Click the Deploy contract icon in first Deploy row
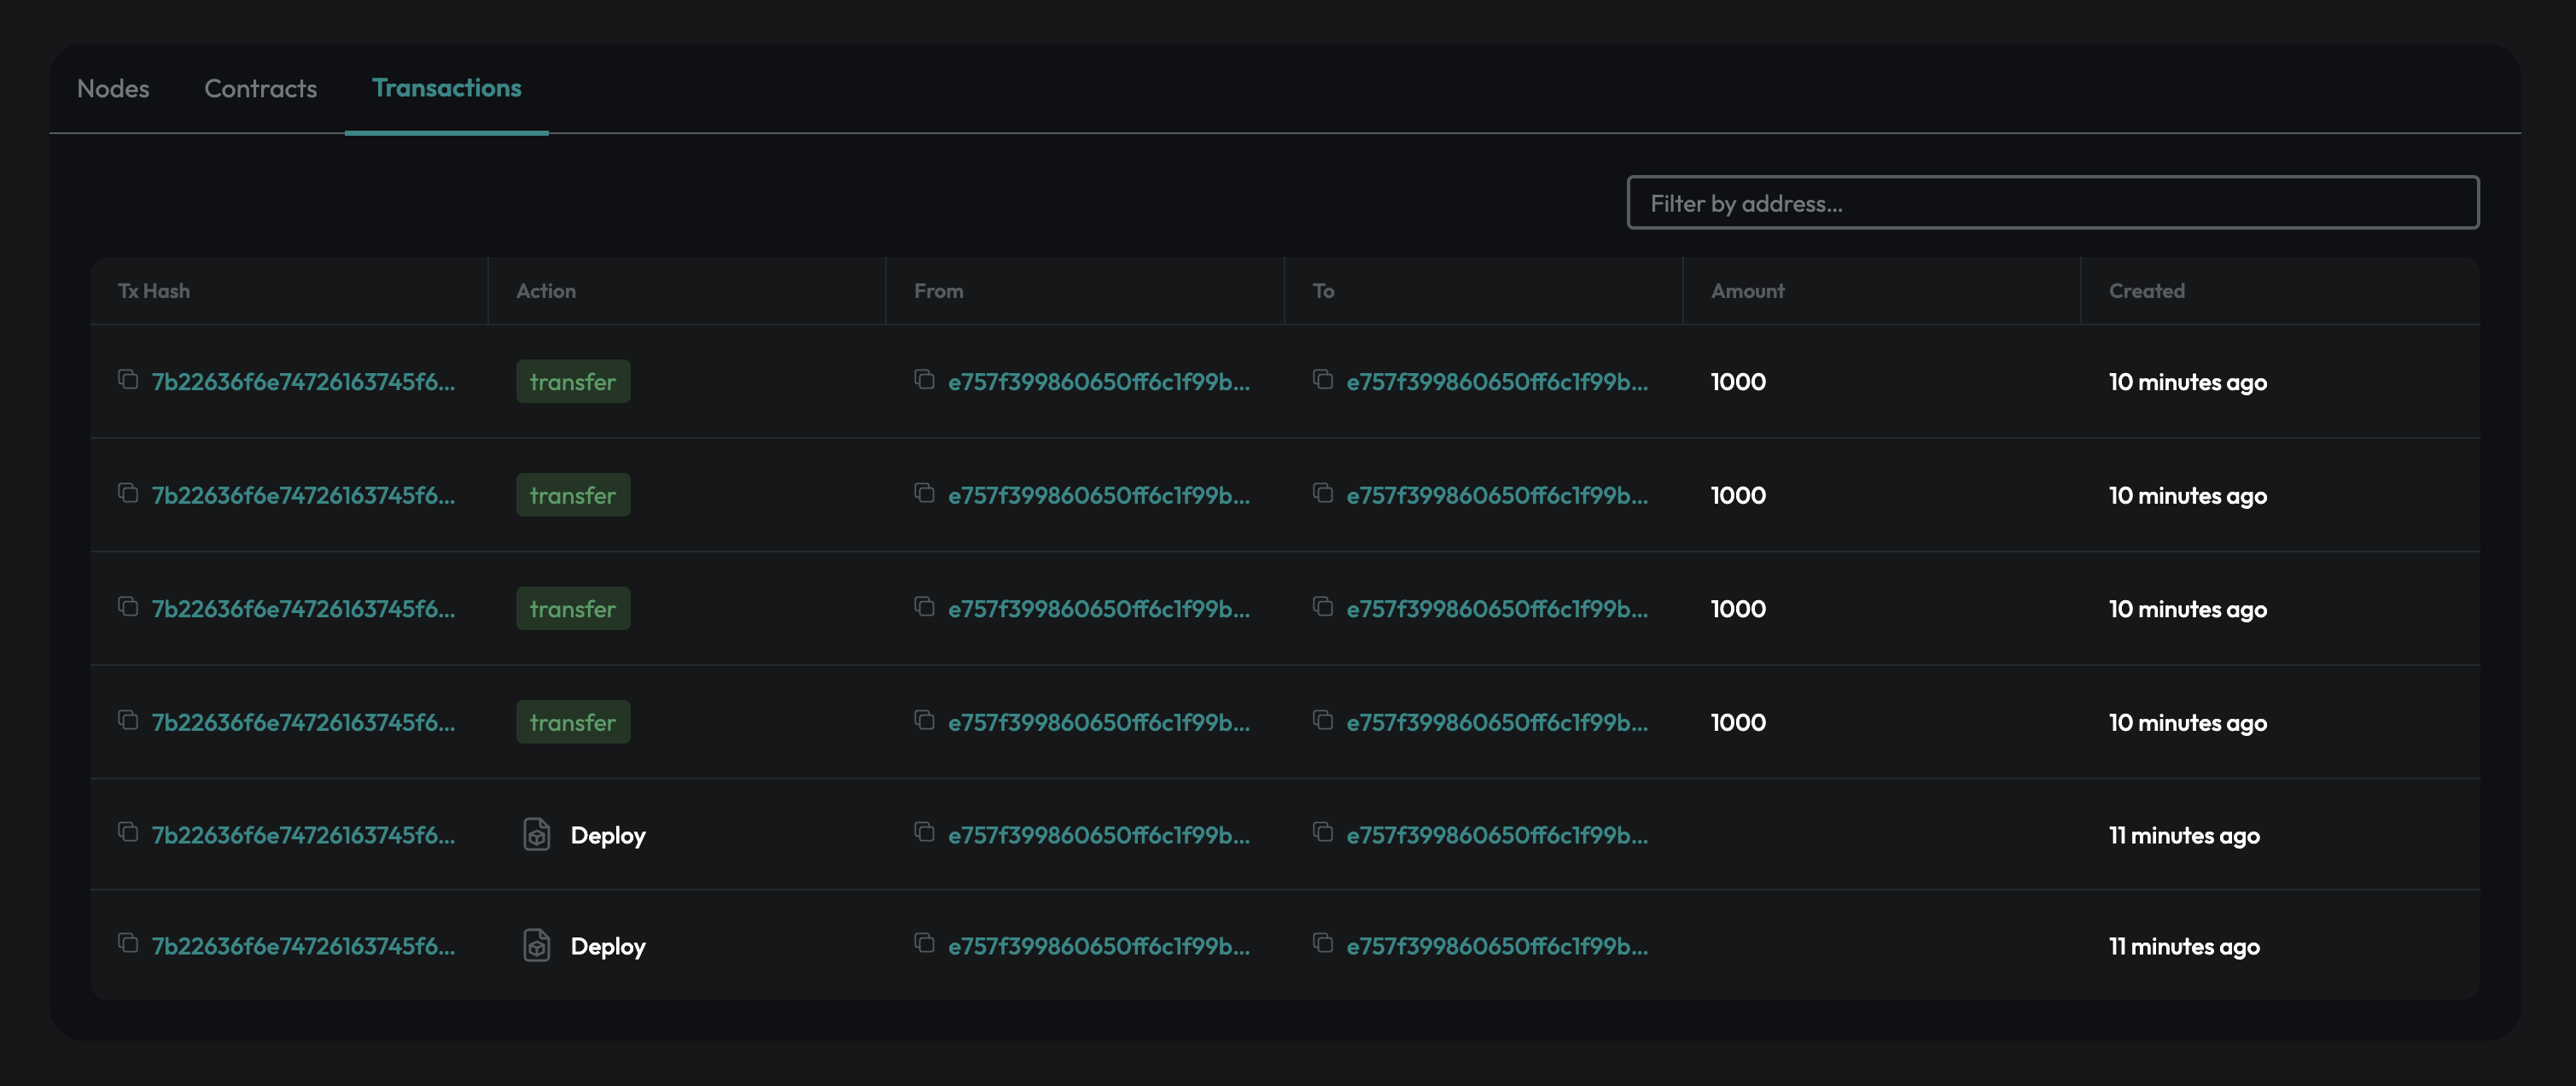This screenshot has height=1086, width=2576. tap(537, 834)
